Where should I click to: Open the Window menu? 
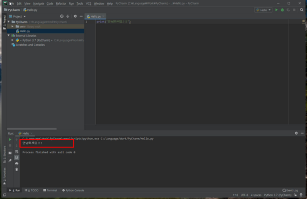pos(99,4)
